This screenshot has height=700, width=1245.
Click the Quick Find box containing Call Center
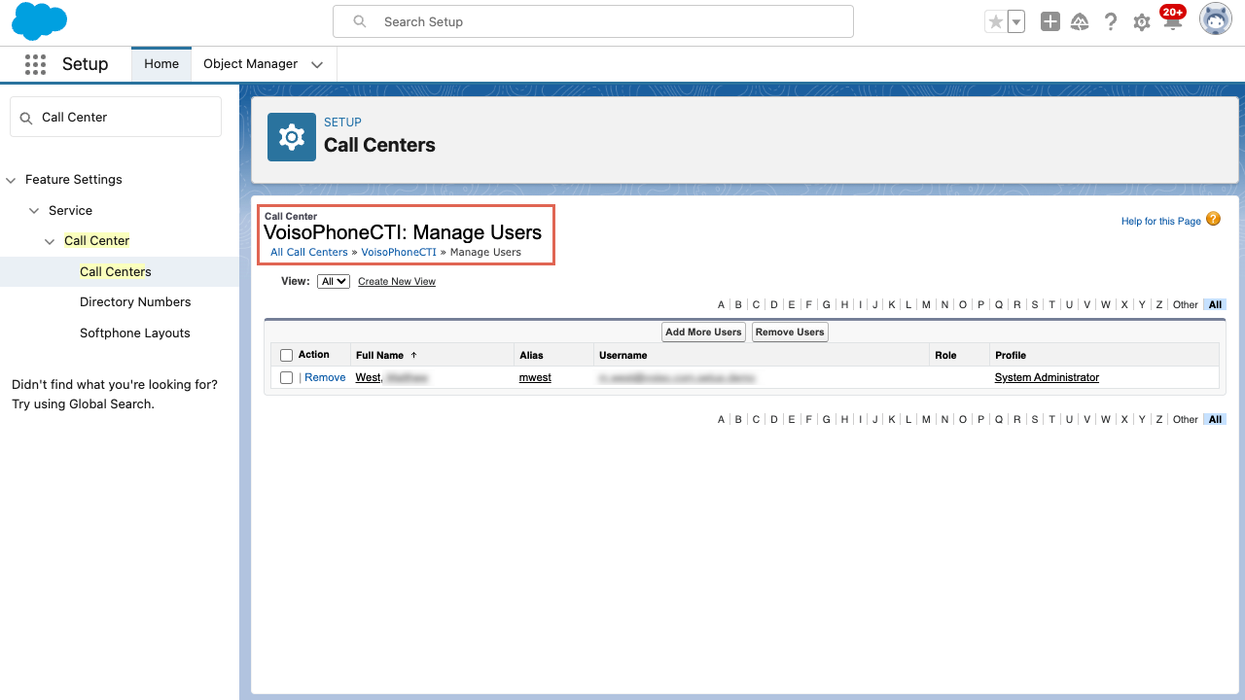point(116,117)
